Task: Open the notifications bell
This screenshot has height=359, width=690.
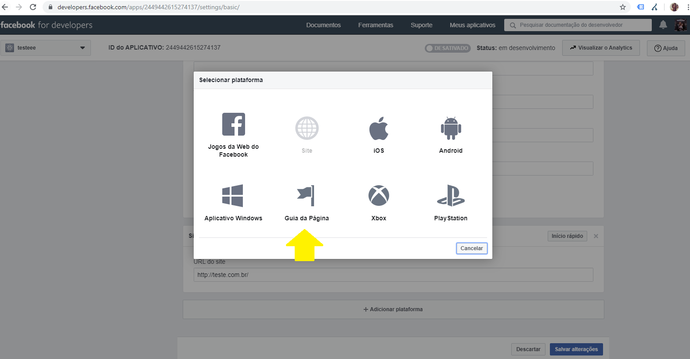Action: coord(663,25)
